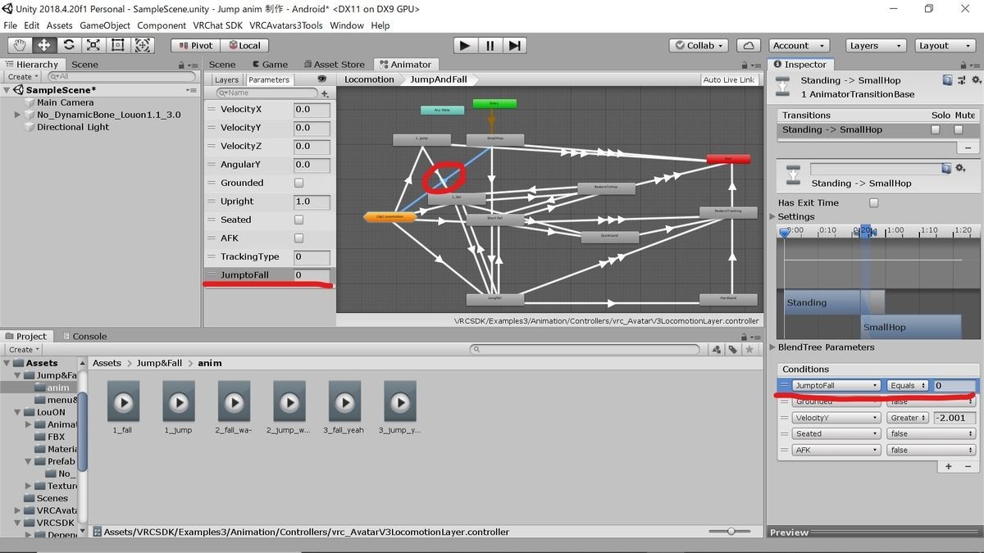Select the 3_jump_y... animation clip

pyautogui.click(x=399, y=407)
